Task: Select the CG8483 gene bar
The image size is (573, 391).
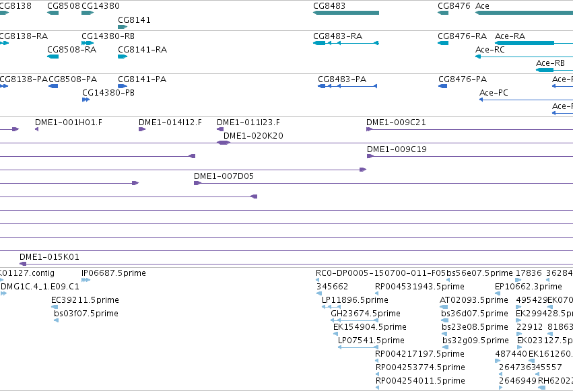Action: pyautogui.click(x=346, y=13)
